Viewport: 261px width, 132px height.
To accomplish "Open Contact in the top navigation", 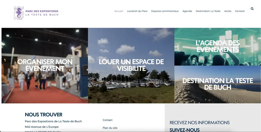I will click(240, 11).
